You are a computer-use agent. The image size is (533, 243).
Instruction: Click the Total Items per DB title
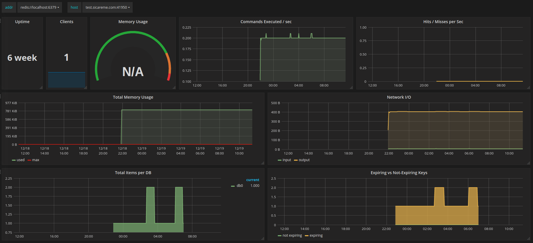pos(133,173)
